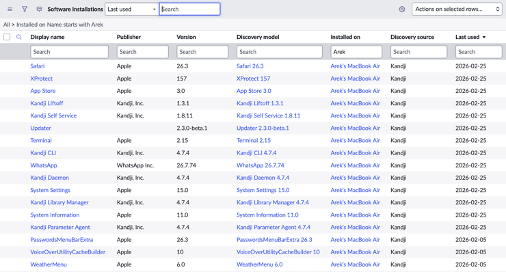The image size is (506, 272).
Task: Sort by Version column header
Action: pos(186,37)
